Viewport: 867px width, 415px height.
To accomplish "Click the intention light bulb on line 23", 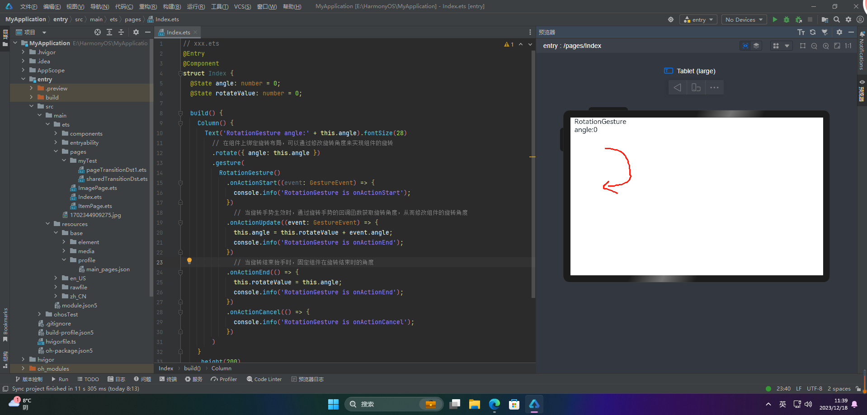I will coord(189,261).
